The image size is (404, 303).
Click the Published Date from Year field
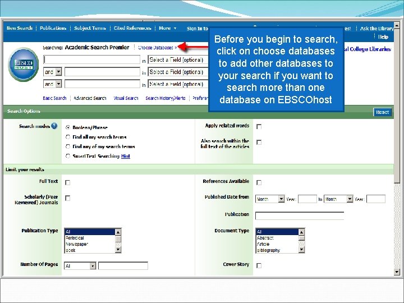pos(307,199)
